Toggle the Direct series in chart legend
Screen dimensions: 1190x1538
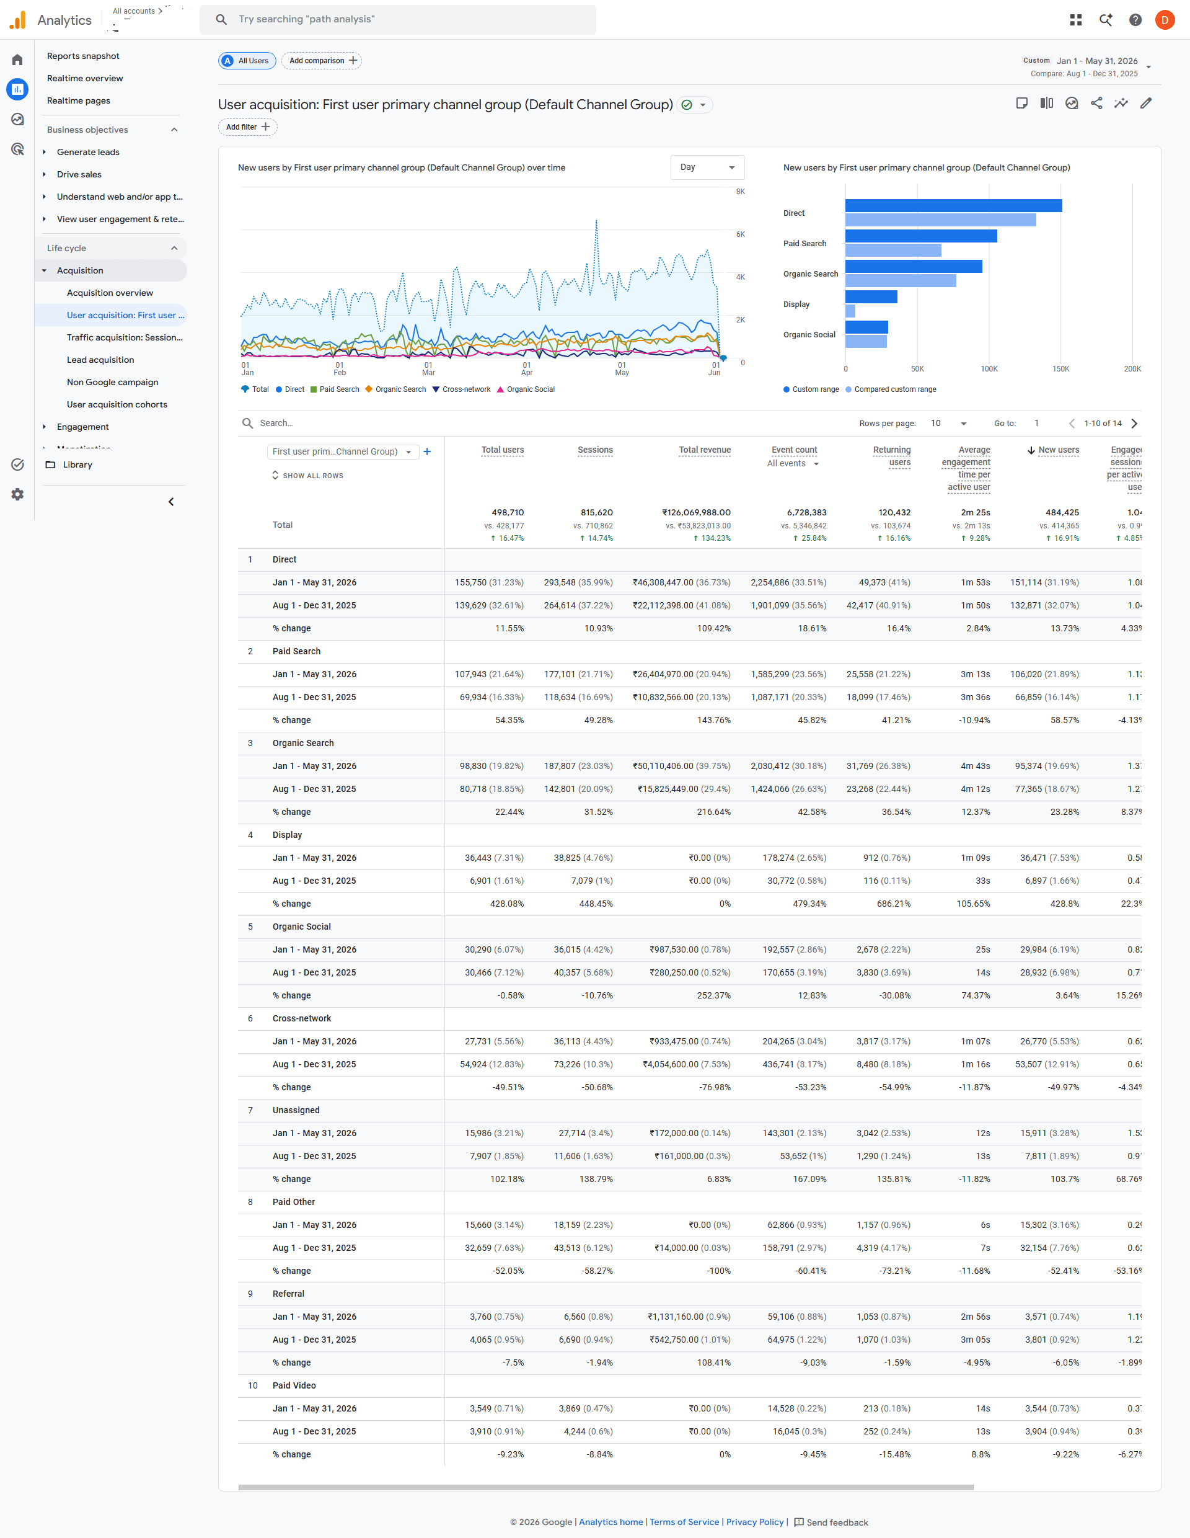coord(290,389)
